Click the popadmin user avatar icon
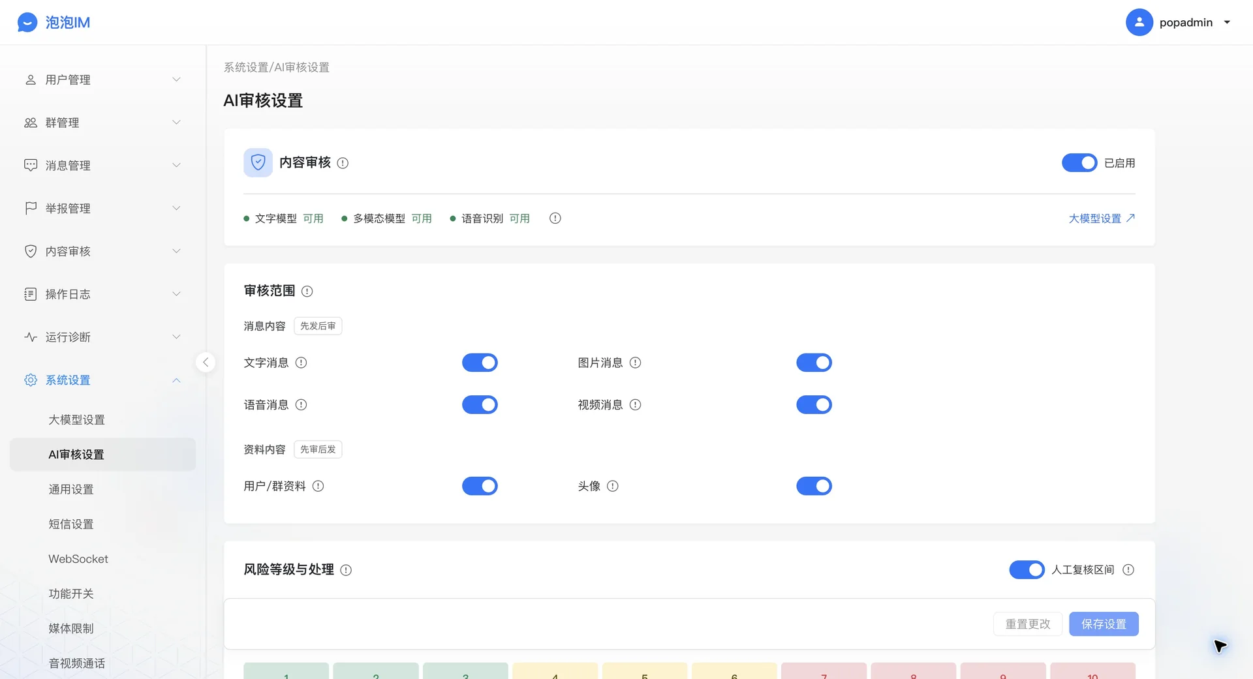 point(1139,22)
